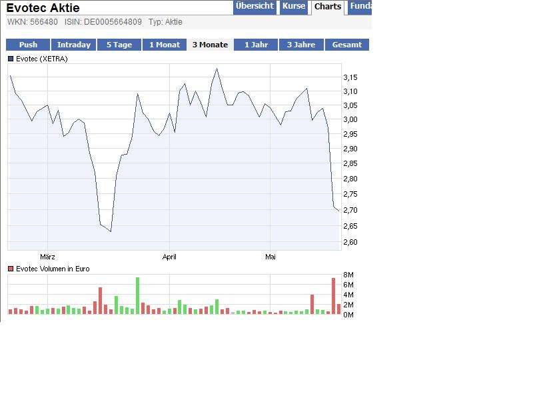
Task: Click the 2M volume axis label
Action: 348,305
